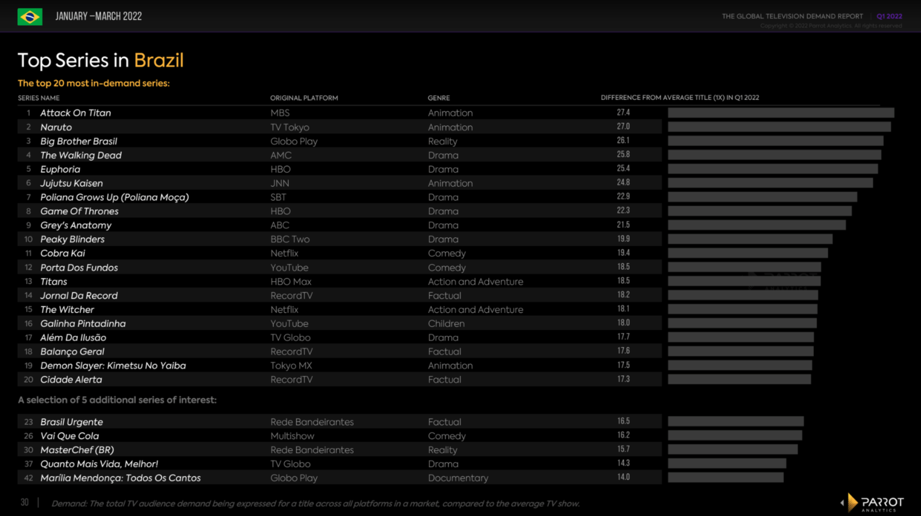Click Peaky Blinders series name
Viewport: 921px width, 516px height.
(72, 239)
